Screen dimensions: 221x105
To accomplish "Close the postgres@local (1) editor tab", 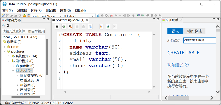I will tap(87, 20).
